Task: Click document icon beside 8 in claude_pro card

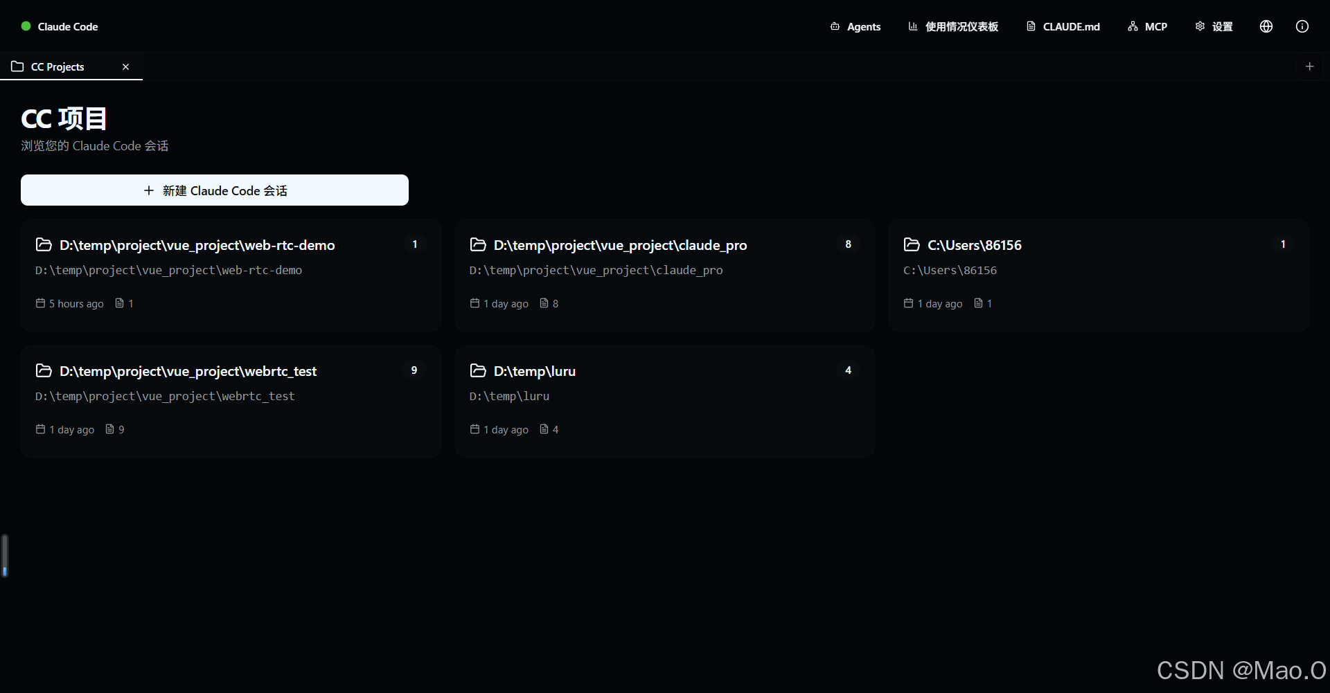Action: click(544, 303)
